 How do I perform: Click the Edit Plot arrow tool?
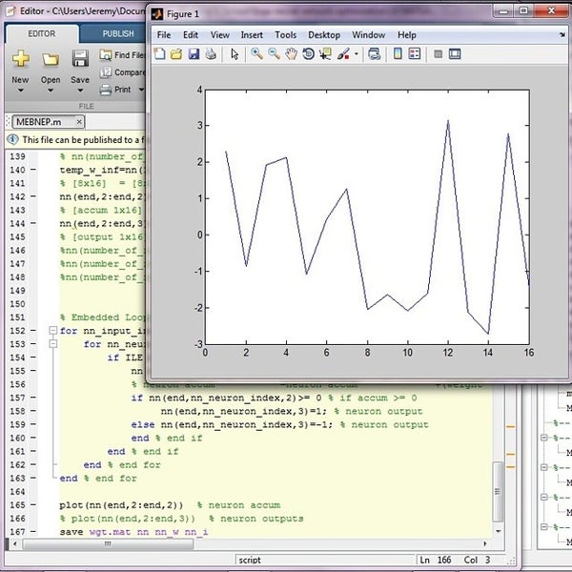[235, 54]
